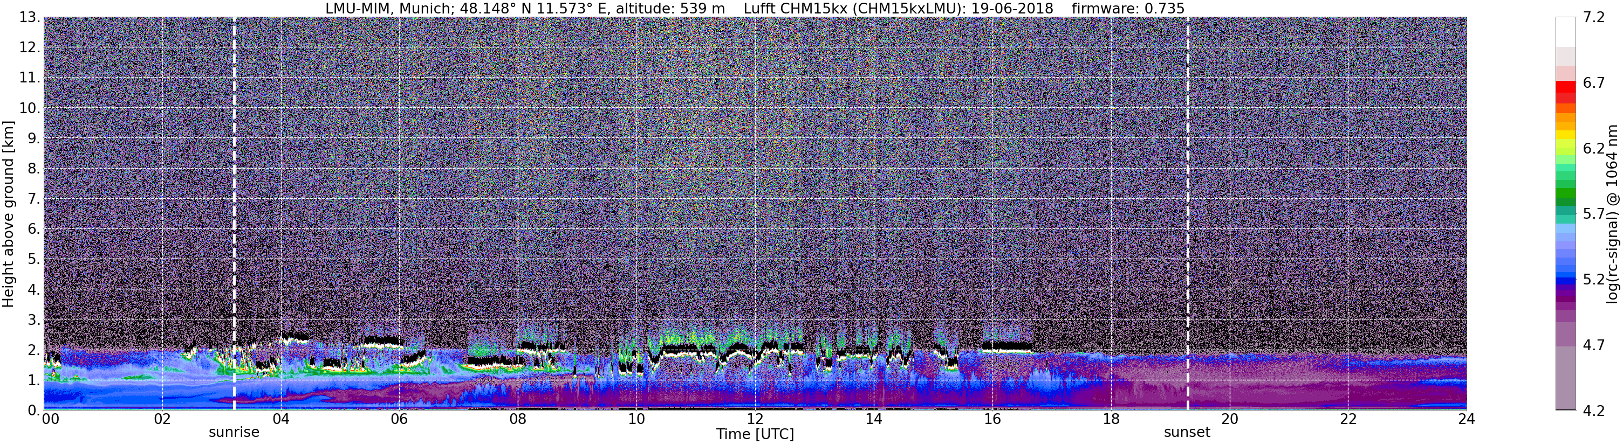Click the x-axis tick label '02'
This screenshot has height=445, width=1623.
(162, 419)
